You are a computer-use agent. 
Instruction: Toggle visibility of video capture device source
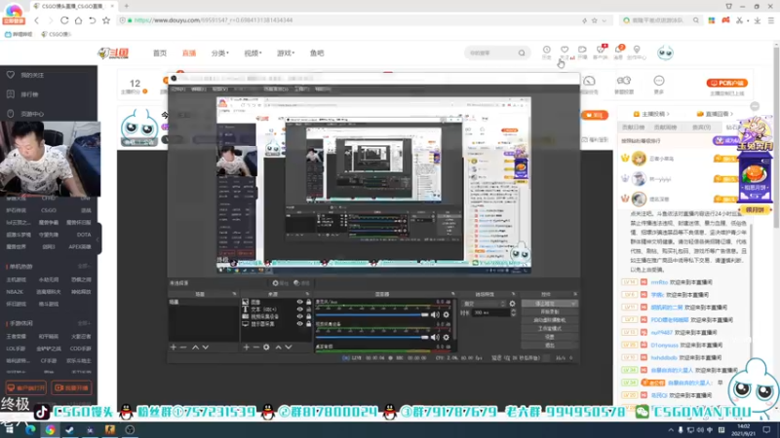(x=299, y=316)
